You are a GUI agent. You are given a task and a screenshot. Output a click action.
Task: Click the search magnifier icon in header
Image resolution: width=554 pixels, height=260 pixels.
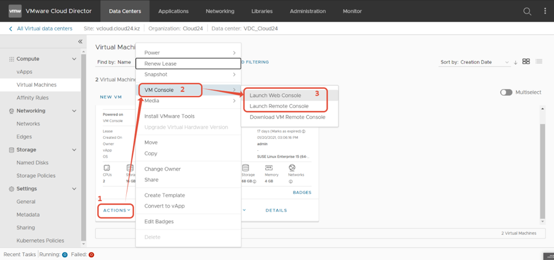tap(527, 11)
